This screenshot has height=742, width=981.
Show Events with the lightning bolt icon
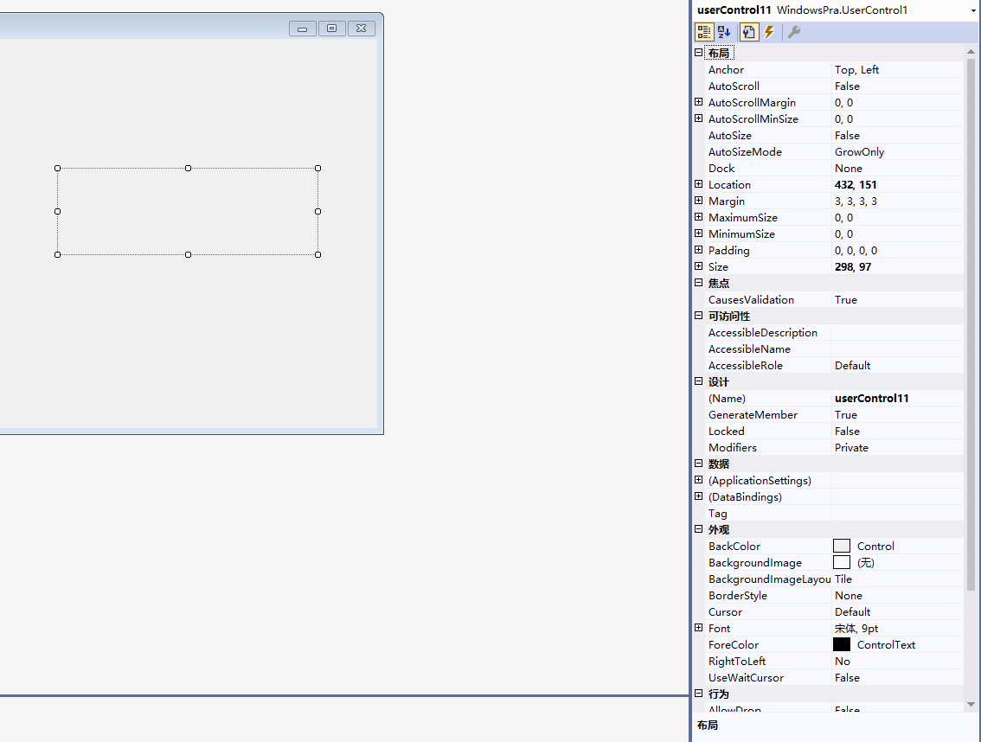pos(769,32)
